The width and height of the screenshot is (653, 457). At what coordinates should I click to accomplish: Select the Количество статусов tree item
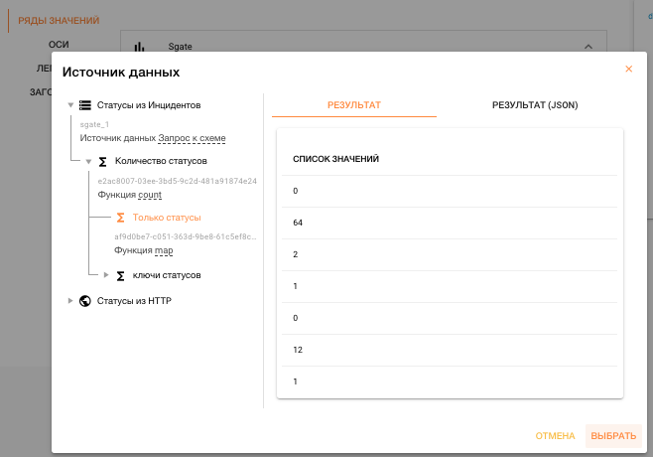161,161
